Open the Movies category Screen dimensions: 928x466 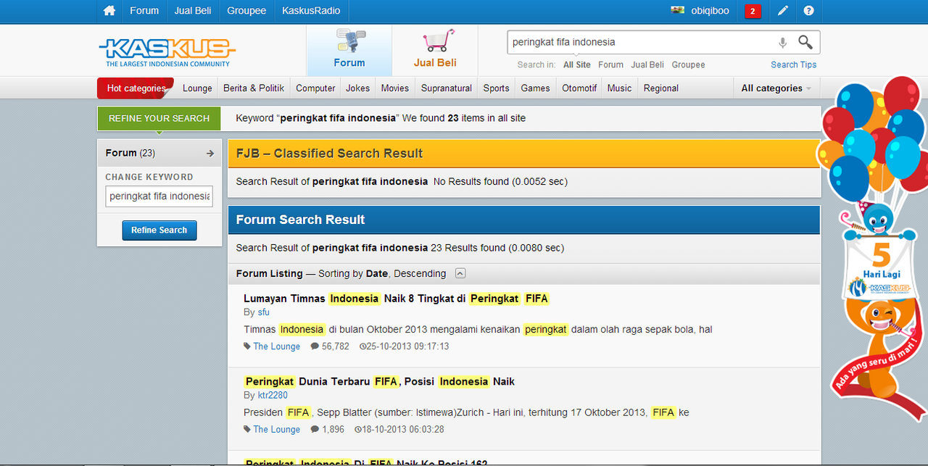[395, 88]
